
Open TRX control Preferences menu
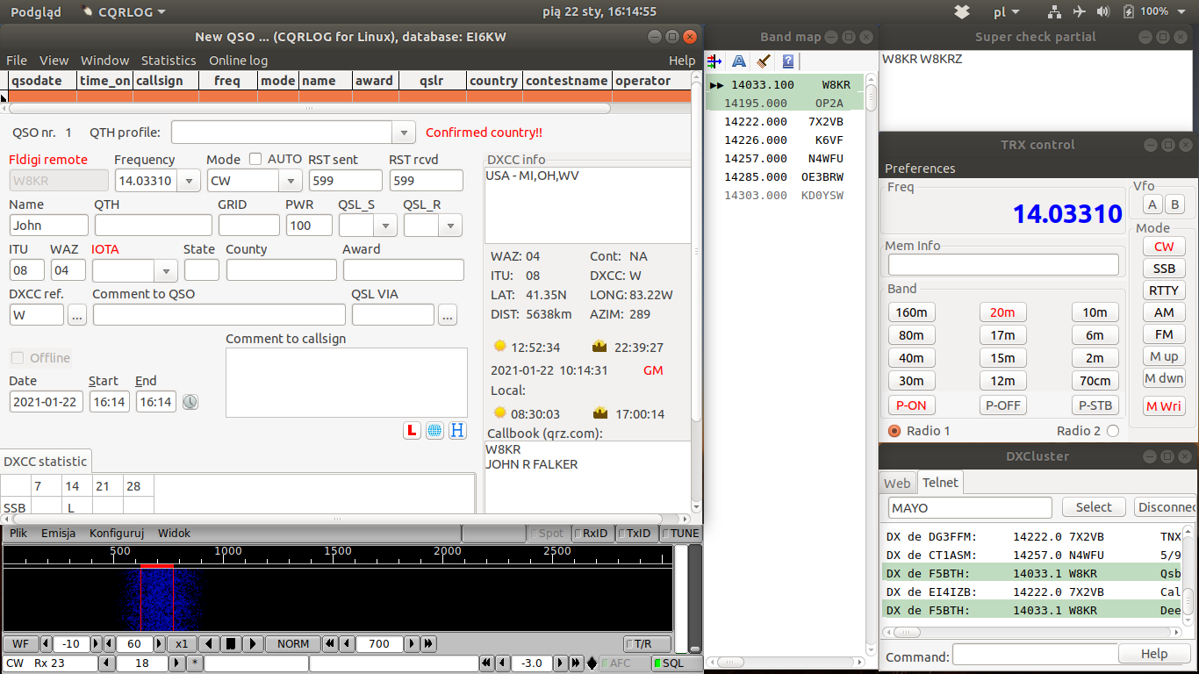point(920,168)
